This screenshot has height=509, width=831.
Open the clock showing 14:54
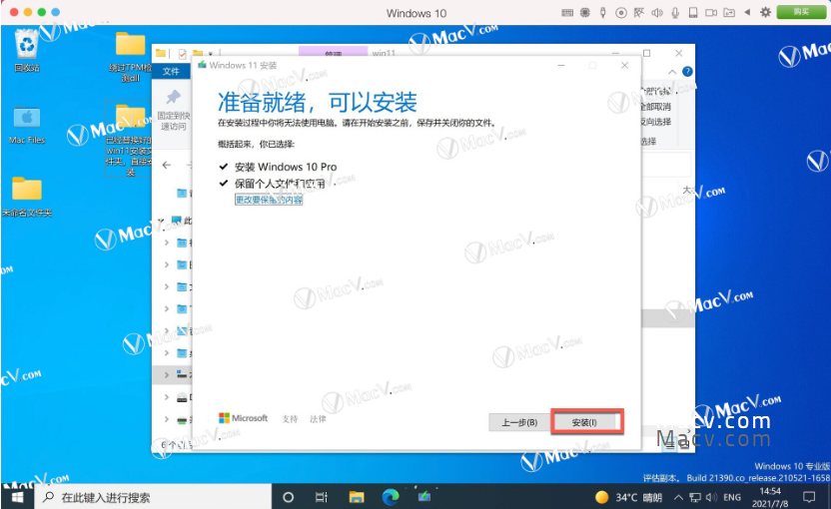coord(770,497)
